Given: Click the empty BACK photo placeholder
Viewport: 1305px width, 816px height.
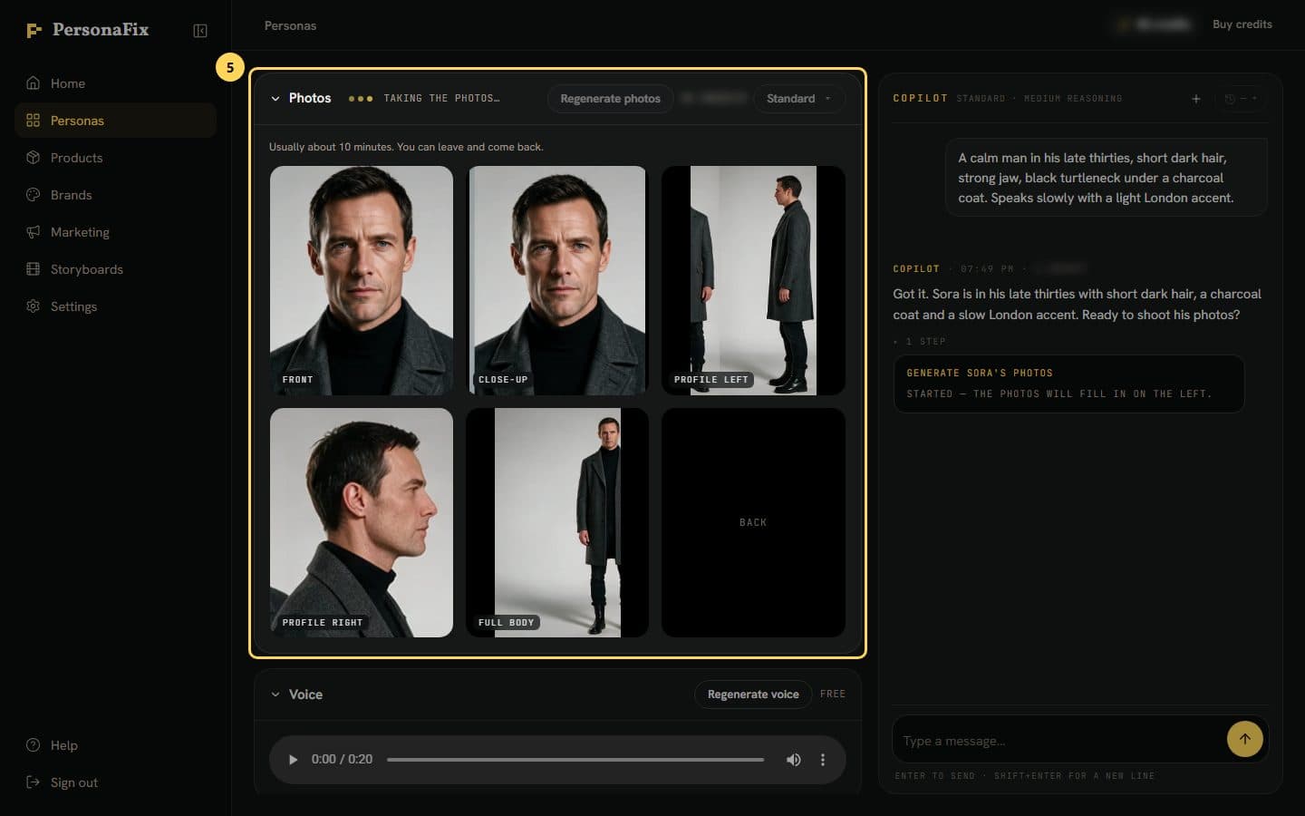Looking at the screenshot, I should (753, 522).
